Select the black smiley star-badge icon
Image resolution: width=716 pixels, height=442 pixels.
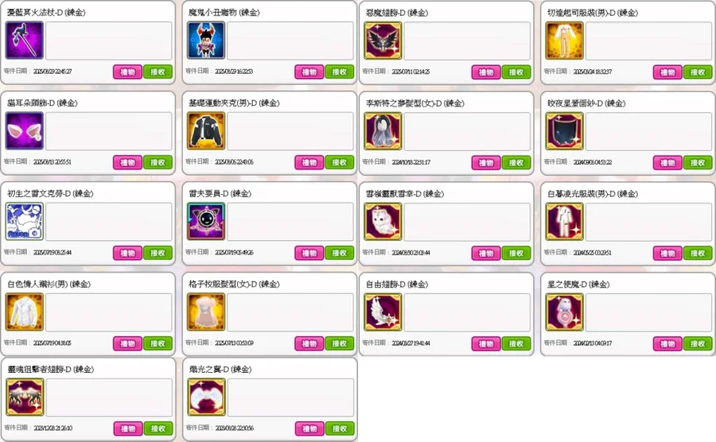(206, 222)
